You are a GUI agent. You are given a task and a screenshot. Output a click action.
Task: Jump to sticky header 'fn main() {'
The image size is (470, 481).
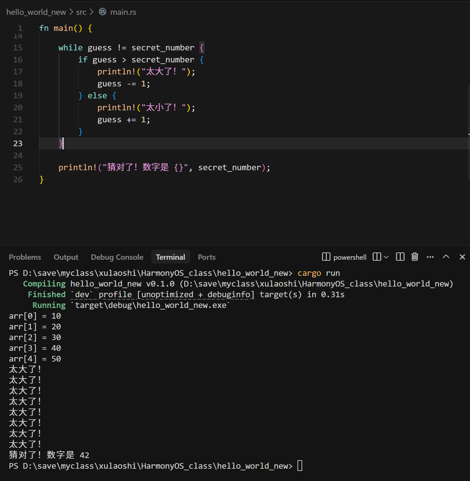click(66, 28)
